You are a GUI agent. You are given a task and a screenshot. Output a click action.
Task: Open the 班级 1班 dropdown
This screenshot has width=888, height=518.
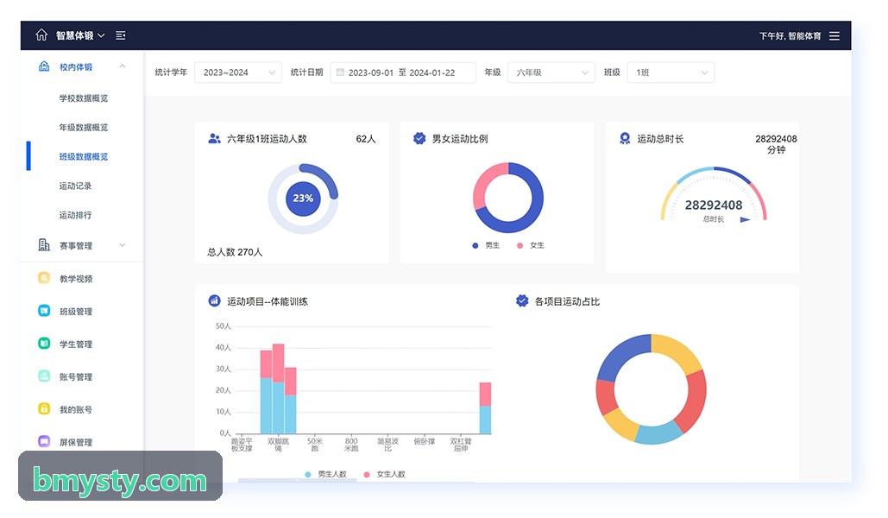pos(671,73)
